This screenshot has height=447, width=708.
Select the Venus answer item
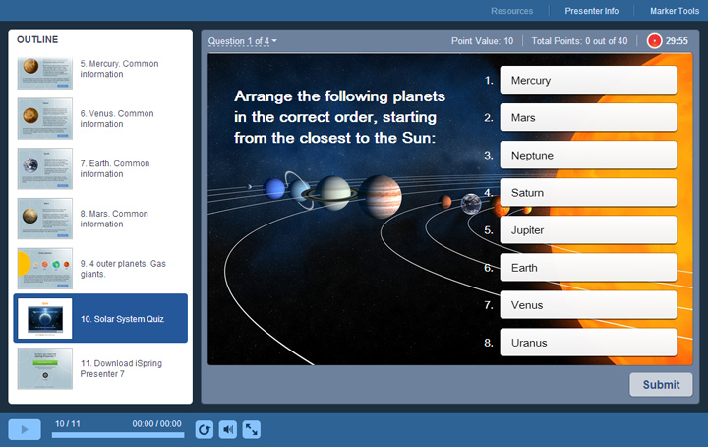(588, 305)
